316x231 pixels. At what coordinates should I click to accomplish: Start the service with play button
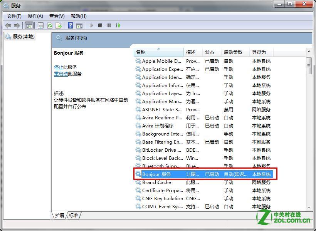(x=92, y=25)
